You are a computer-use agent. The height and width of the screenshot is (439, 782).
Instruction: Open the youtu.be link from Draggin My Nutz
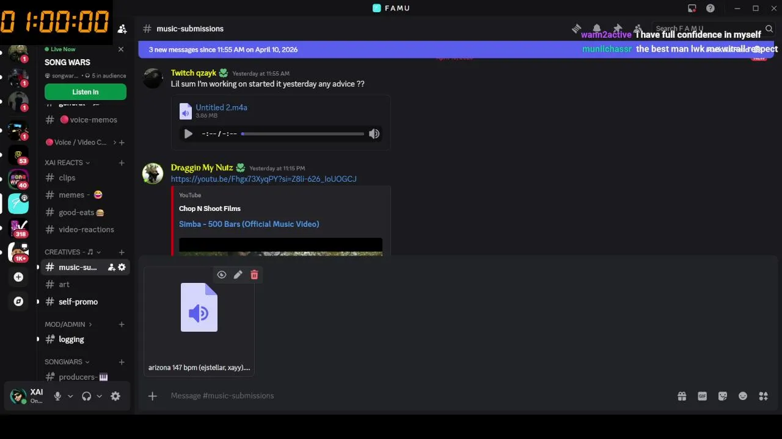click(263, 179)
